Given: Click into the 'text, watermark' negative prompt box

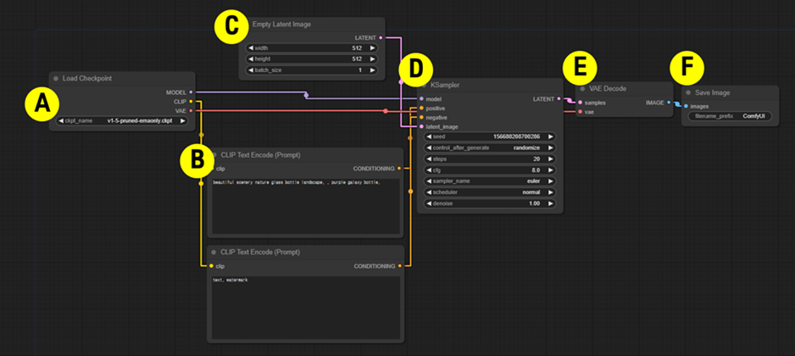Looking at the screenshot, I should tap(305, 305).
